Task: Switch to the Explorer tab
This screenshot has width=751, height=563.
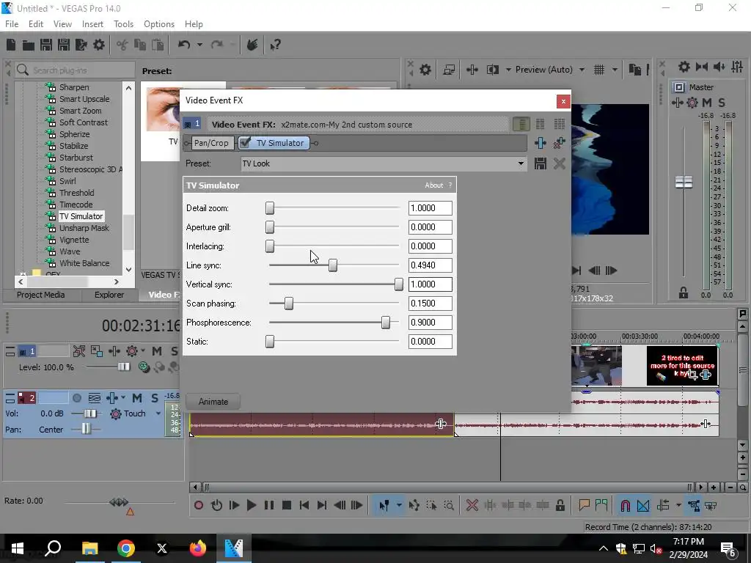Action: point(109,295)
